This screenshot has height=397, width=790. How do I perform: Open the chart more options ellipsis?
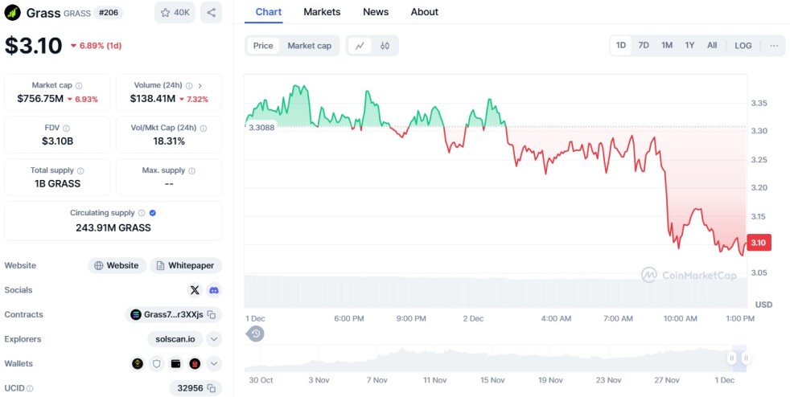point(774,46)
